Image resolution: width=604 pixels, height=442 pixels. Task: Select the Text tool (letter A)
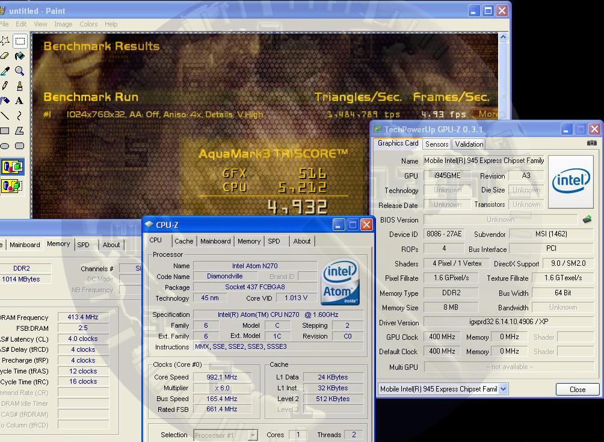[20, 101]
